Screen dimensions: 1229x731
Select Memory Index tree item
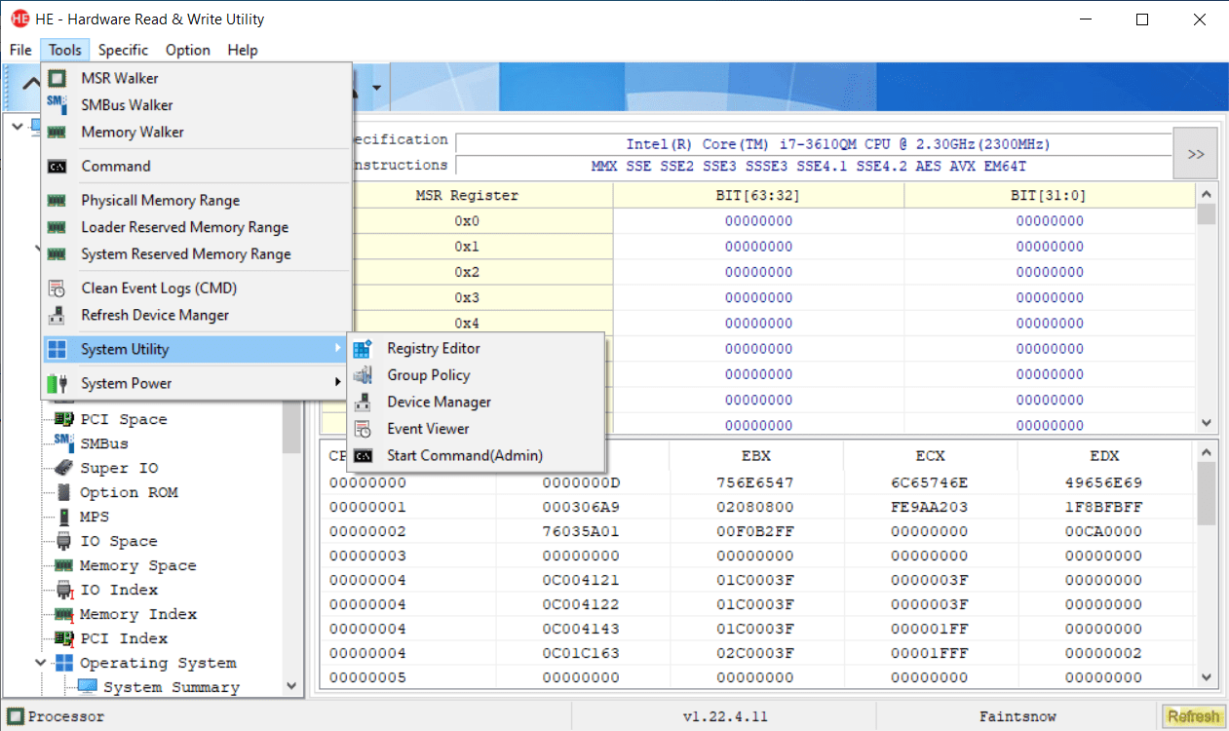(x=138, y=614)
